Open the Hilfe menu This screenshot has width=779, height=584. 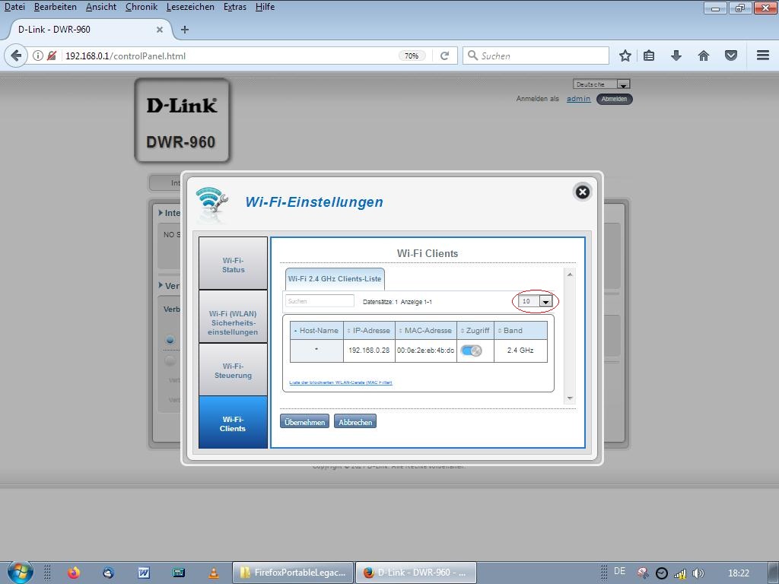265,7
